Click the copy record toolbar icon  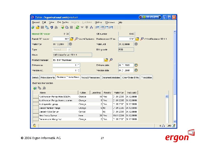47,27
